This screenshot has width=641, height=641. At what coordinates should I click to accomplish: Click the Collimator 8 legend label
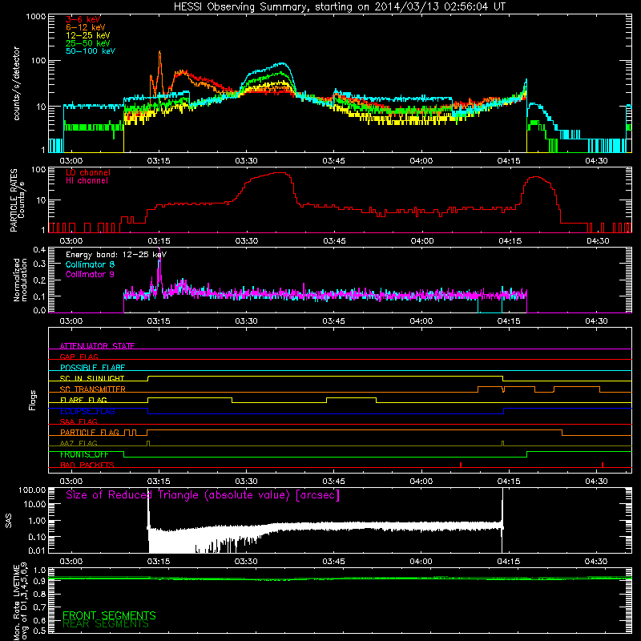[x=90, y=264]
